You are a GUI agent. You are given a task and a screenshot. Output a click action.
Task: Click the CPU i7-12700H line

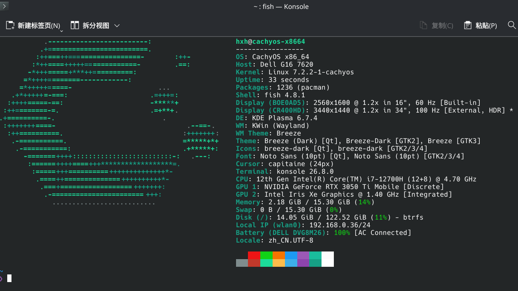[x=356, y=179]
